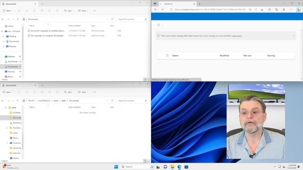Screen dimensions: 303x170
Task: Open OneDrive hamburger navigation menu
Action: click(159, 25)
